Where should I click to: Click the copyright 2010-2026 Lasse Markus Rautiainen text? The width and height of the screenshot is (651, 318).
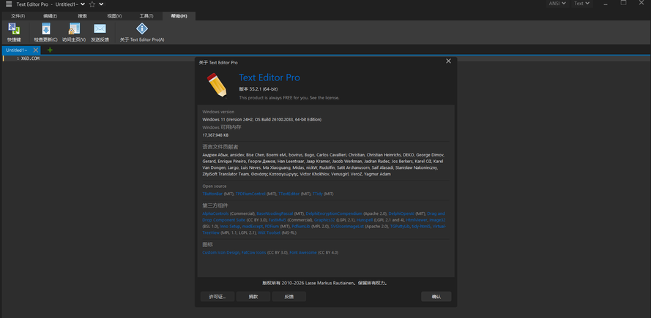(x=326, y=283)
